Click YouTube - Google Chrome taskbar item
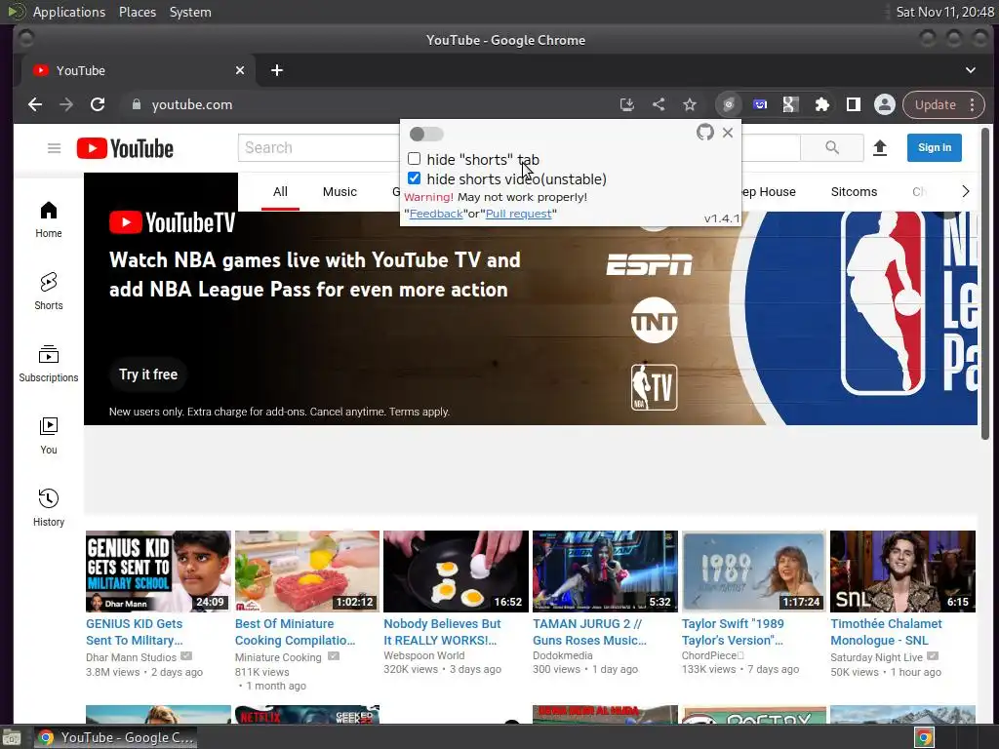This screenshot has width=999, height=749. coord(115,737)
